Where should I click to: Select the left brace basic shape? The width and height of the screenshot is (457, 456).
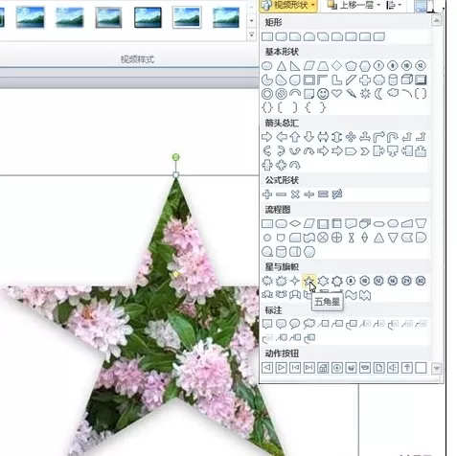[x=308, y=107]
